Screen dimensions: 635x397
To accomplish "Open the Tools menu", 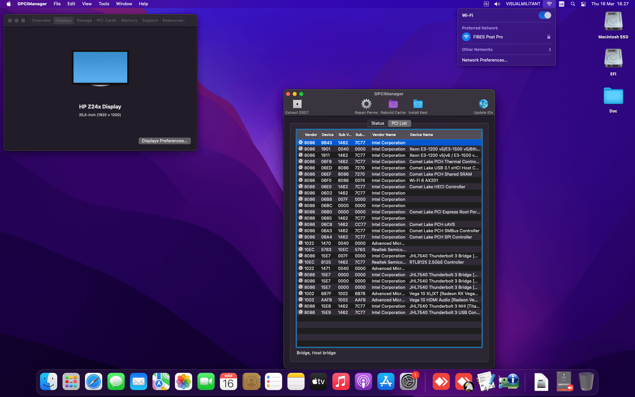I will click(104, 4).
